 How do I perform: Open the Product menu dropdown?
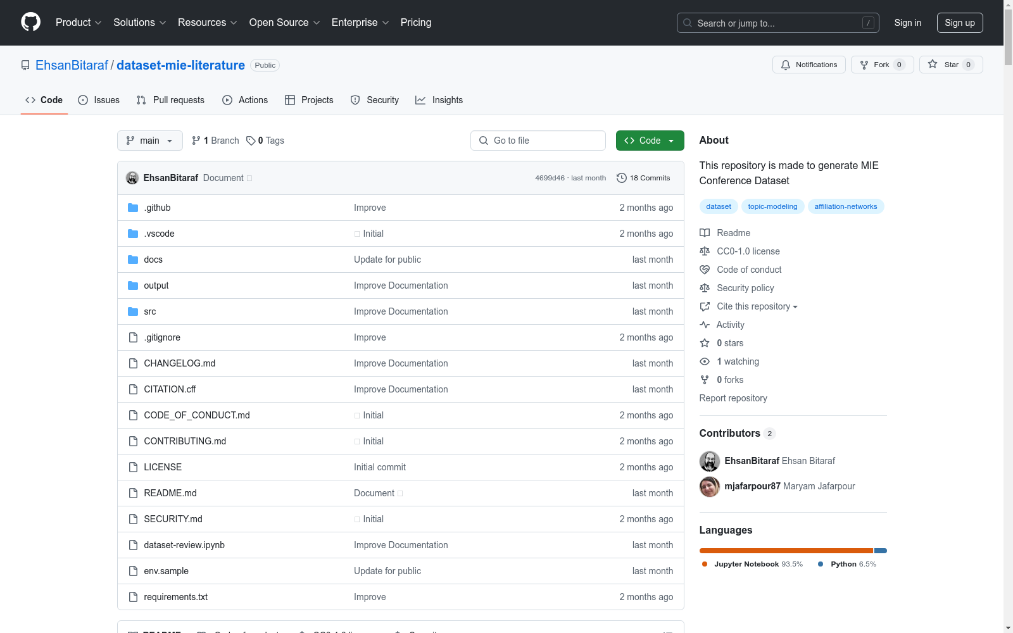tap(79, 23)
